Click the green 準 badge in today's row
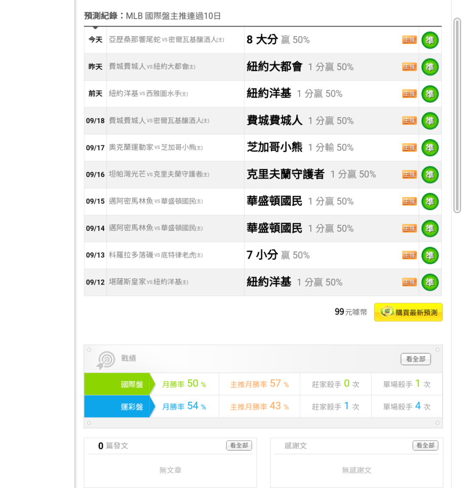Image resolution: width=465 pixels, height=488 pixels. (430, 40)
